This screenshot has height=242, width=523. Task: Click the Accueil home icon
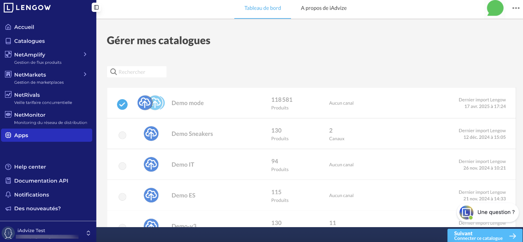[x=8, y=27]
